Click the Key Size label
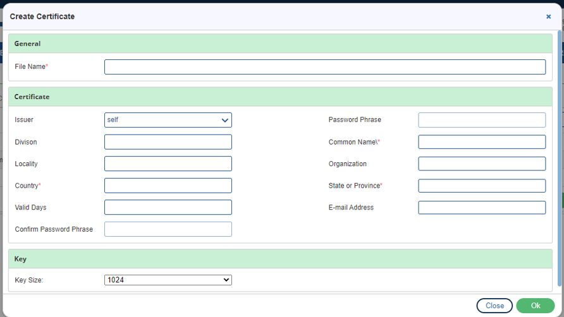Screen dimensions: 564x317 coord(29,280)
